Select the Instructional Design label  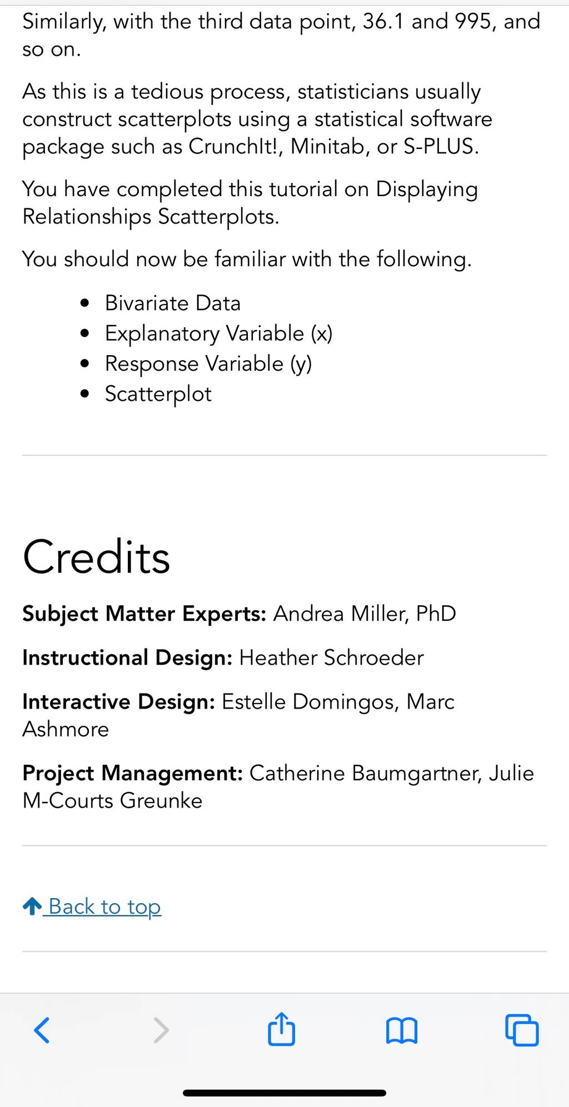127,658
